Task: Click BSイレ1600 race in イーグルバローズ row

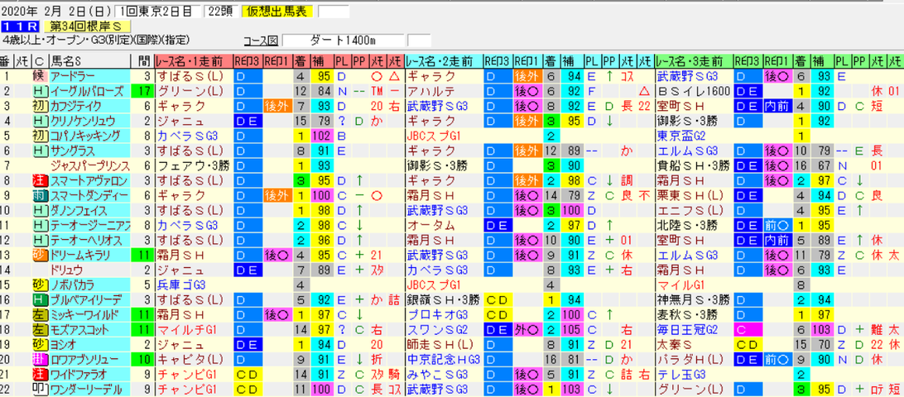Action: [x=694, y=90]
